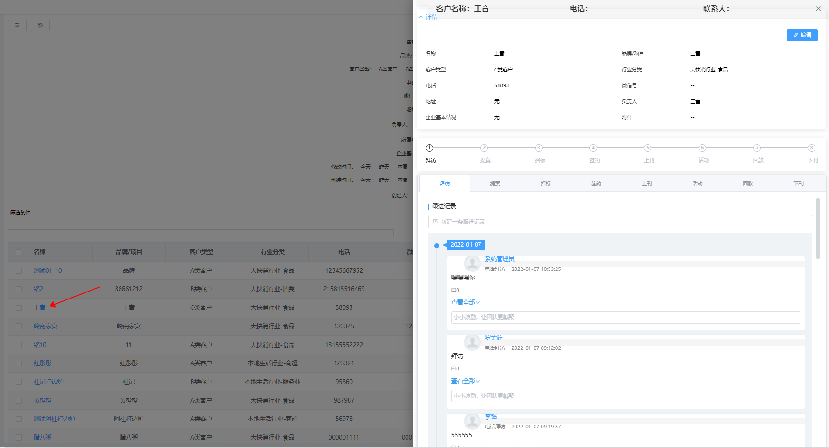This screenshot has width=829, height=448.
Task: Collapse the 详情 section
Action: [428, 17]
